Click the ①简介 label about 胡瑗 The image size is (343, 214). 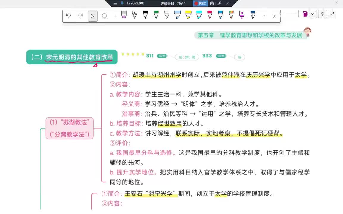click(120, 75)
